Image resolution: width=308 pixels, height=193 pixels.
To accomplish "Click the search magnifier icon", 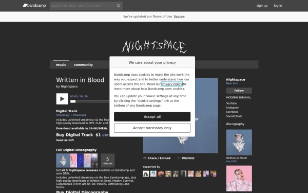I will (x=118, y=6).
